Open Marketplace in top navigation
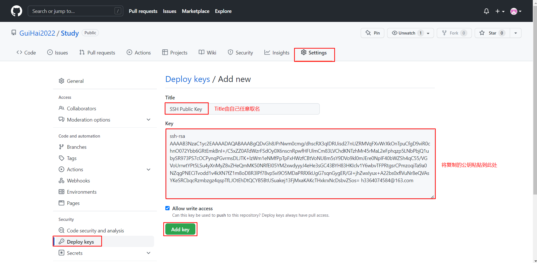Viewport: 537px width, 263px height. click(x=196, y=11)
